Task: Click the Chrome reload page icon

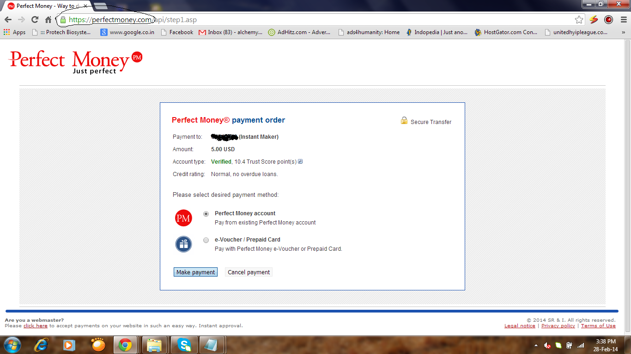Action: click(35, 20)
